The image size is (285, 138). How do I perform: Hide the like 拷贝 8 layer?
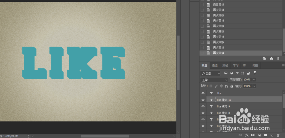tap(203, 113)
